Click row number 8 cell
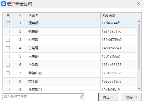The image size is (144, 102). pyautogui.click(x=20, y=81)
